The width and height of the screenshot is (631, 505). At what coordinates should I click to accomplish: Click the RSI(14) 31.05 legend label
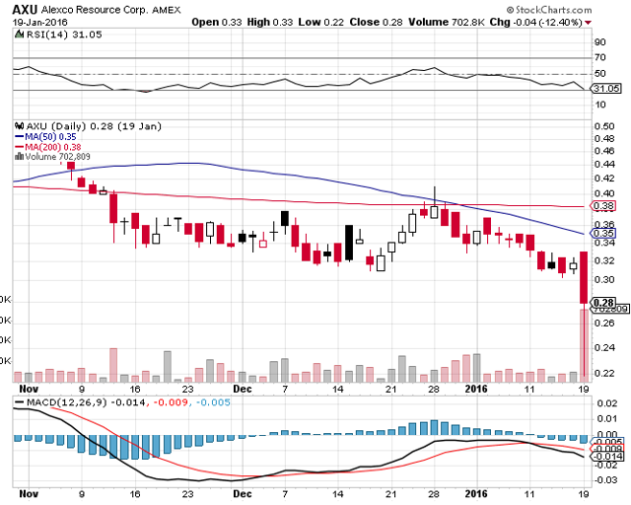pos(64,35)
